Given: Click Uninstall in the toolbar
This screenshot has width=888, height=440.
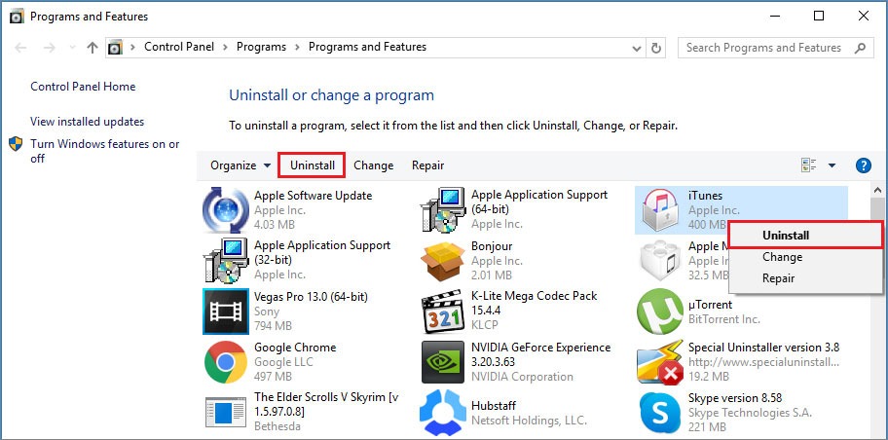Looking at the screenshot, I should [x=312, y=165].
